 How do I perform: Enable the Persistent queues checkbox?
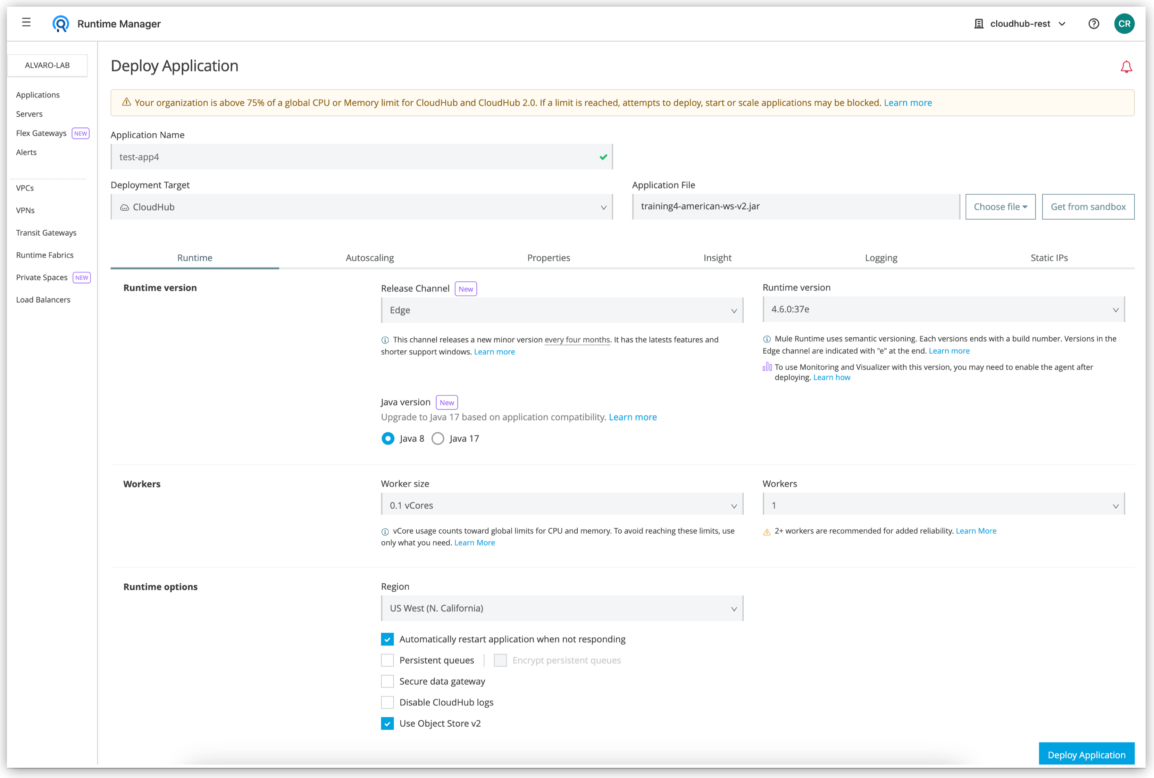(x=387, y=660)
